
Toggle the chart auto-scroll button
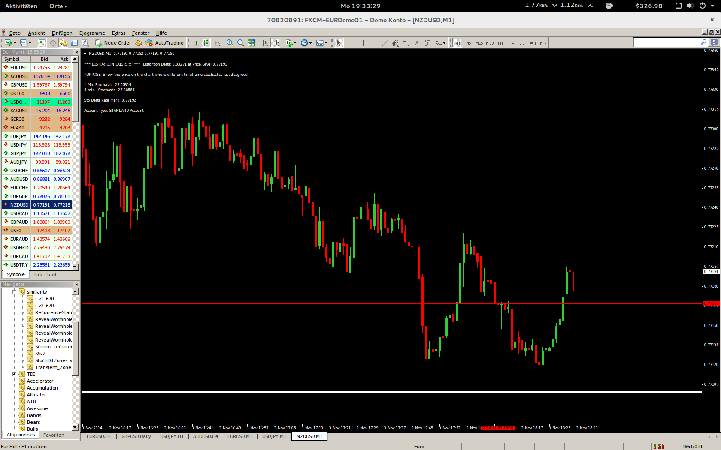pyautogui.click(x=265, y=43)
